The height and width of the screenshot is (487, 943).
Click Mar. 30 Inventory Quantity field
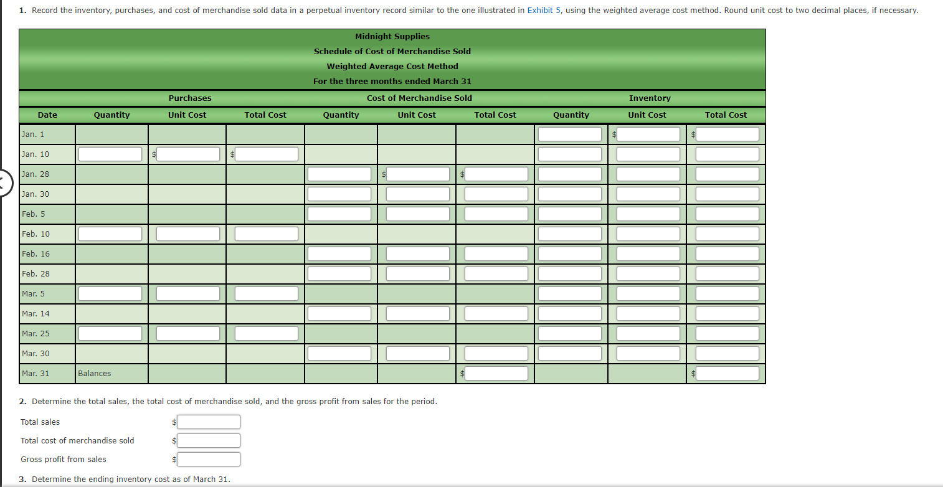coord(570,353)
